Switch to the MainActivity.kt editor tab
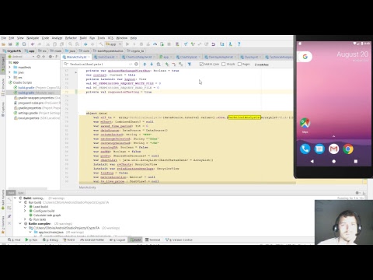 pyautogui.click(x=76, y=57)
